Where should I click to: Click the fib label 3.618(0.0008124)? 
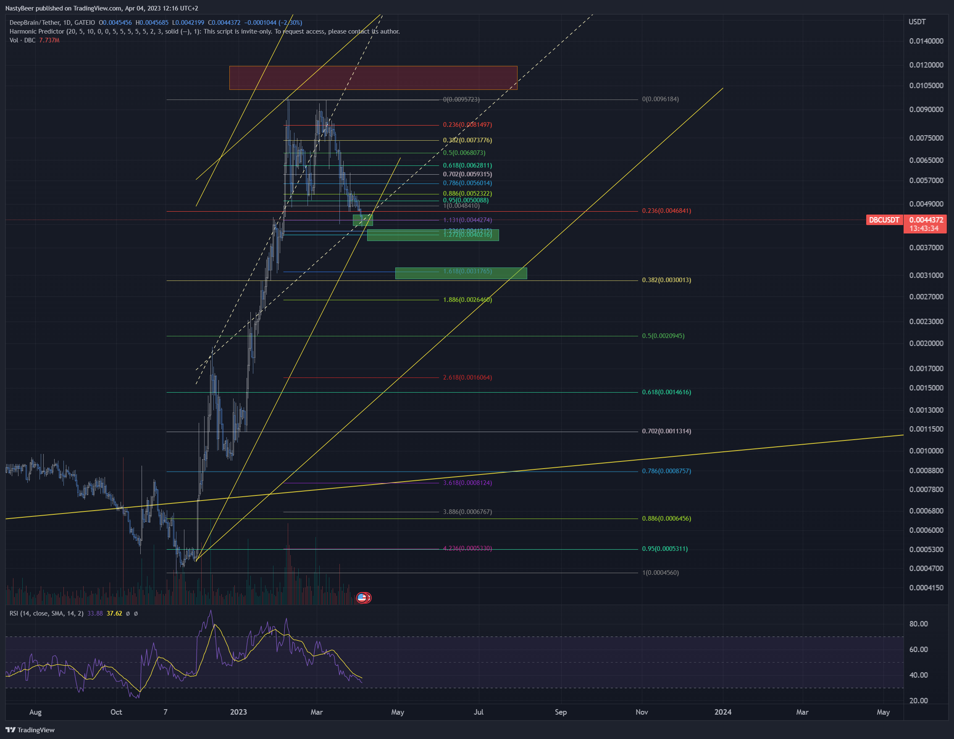click(468, 483)
